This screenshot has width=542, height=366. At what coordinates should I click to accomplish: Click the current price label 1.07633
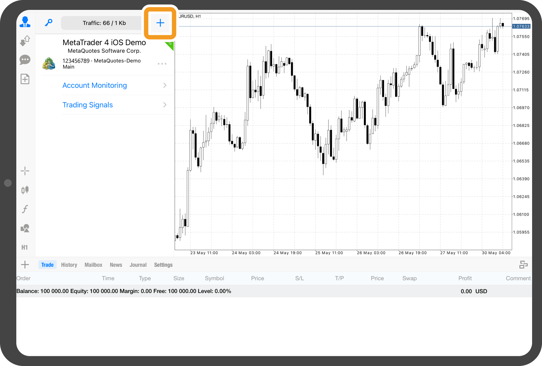click(x=521, y=26)
